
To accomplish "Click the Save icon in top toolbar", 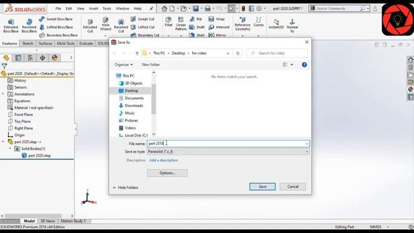I will point(195,8).
